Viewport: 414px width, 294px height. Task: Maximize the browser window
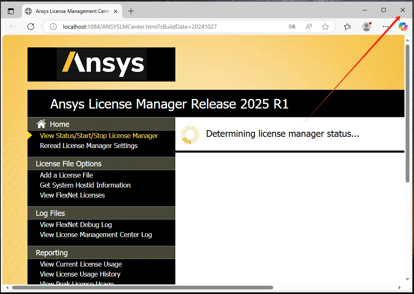coord(384,10)
